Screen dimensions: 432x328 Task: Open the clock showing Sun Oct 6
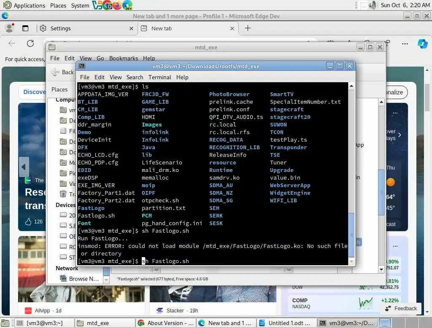[x=405, y=5]
